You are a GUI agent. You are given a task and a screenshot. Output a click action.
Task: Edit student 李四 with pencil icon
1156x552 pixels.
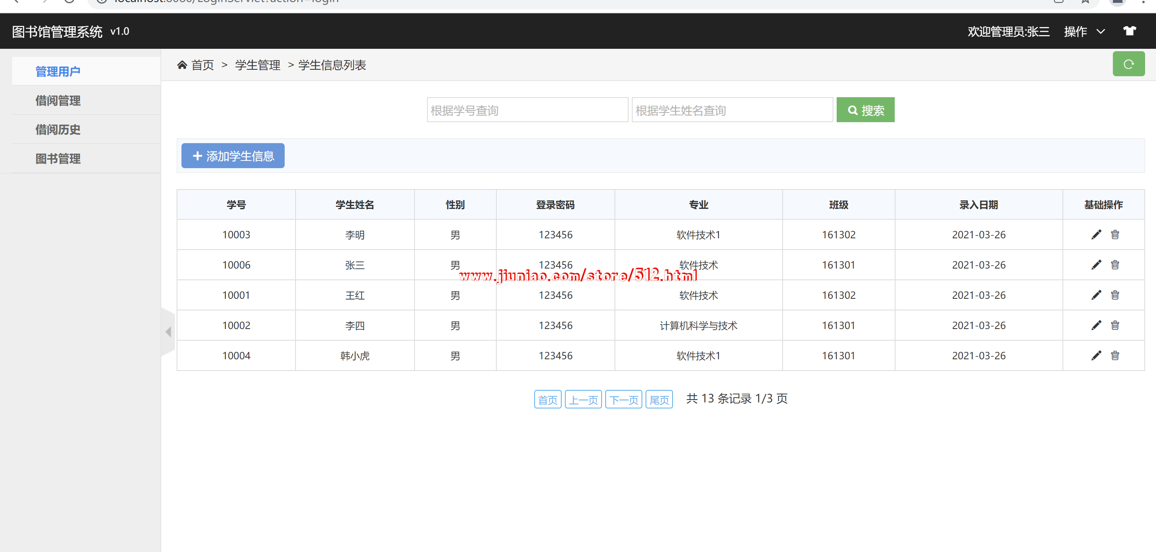coord(1096,325)
